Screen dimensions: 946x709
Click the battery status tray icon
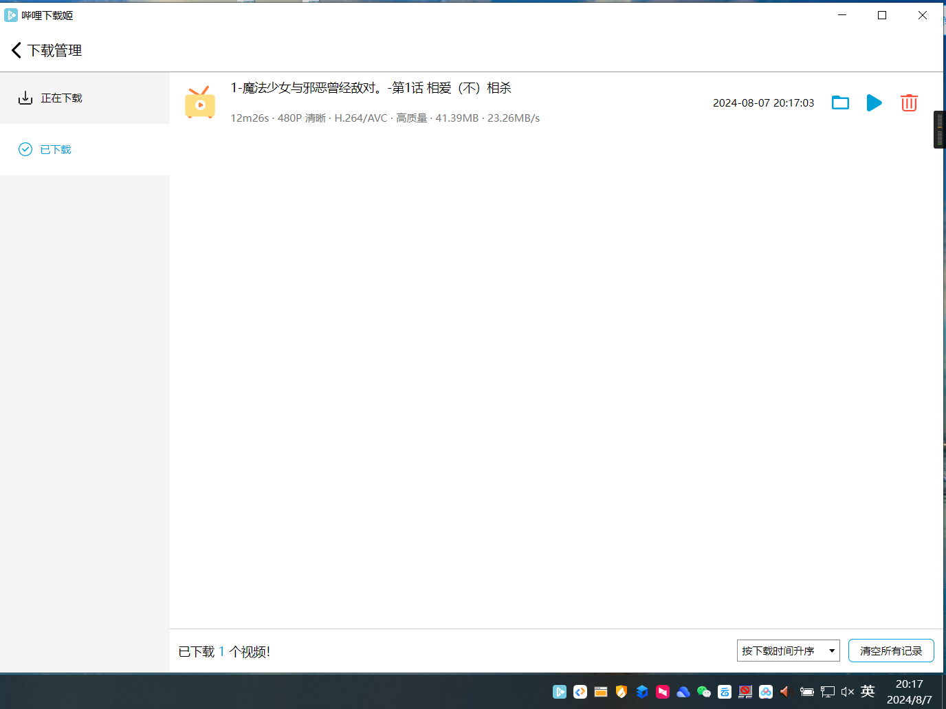click(x=807, y=692)
